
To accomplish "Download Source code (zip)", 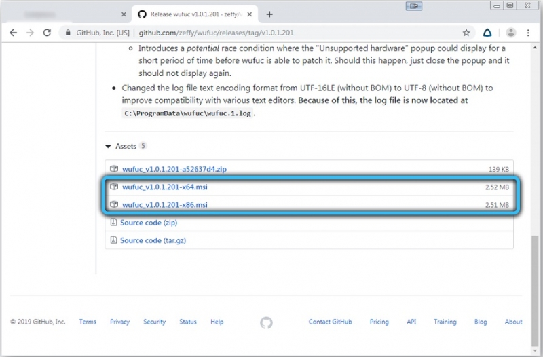I will click(x=149, y=223).
